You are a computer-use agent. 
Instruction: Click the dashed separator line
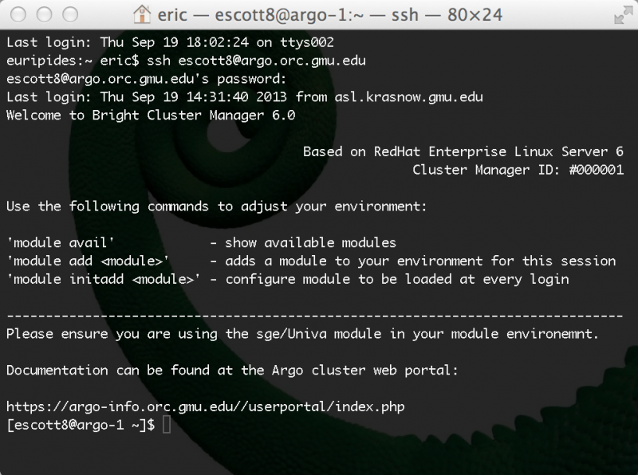pyautogui.click(x=315, y=316)
